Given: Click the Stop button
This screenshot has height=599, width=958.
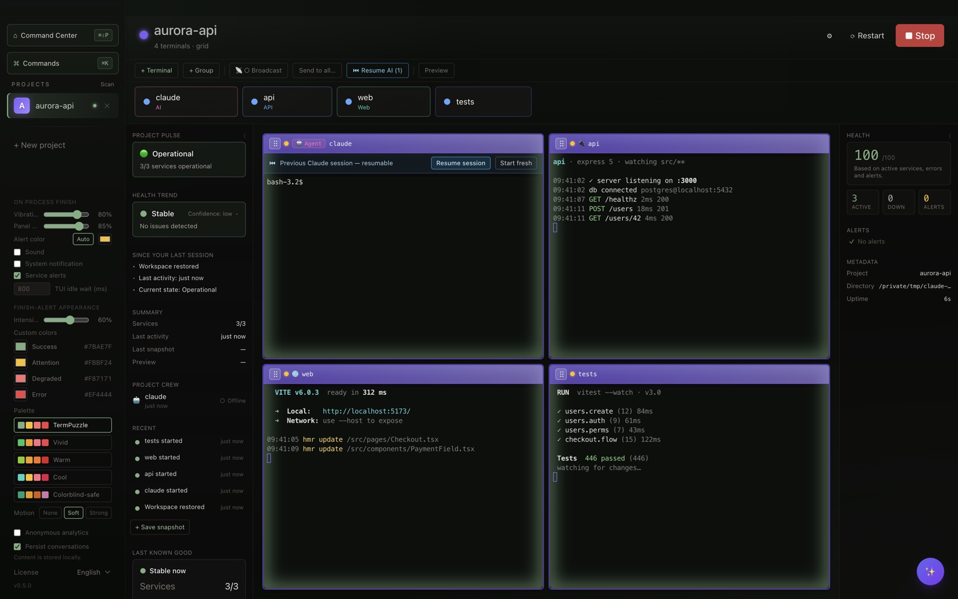Looking at the screenshot, I should click(x=919, y=35).
